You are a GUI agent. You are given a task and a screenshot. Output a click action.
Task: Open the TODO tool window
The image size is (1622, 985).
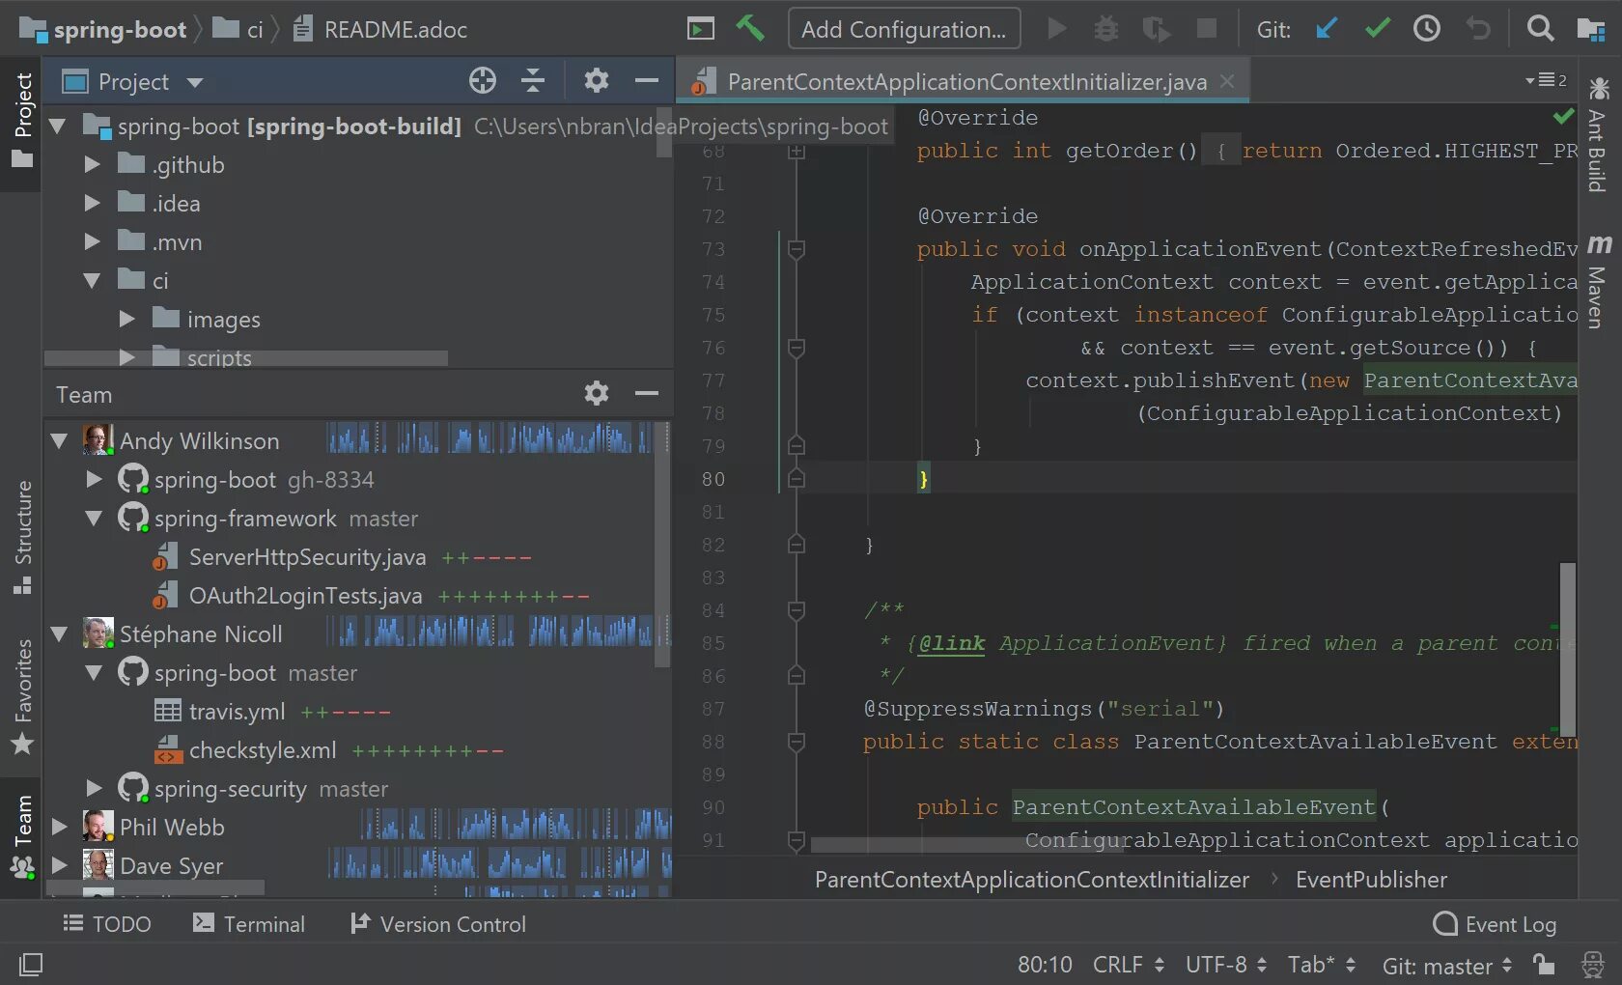click(107, 924)
